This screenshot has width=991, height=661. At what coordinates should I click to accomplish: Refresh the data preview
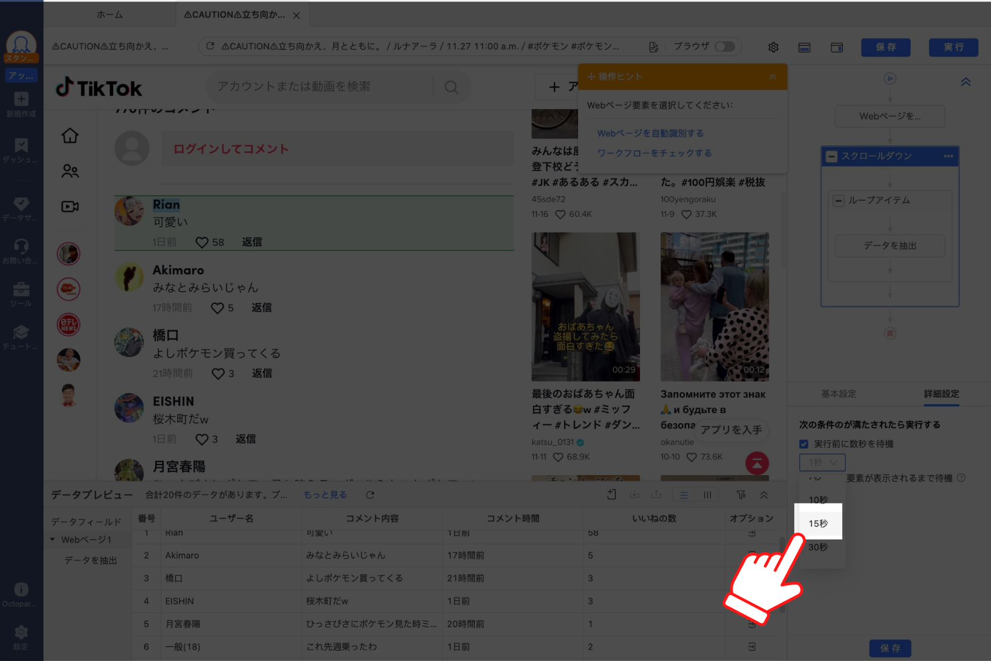370,495
